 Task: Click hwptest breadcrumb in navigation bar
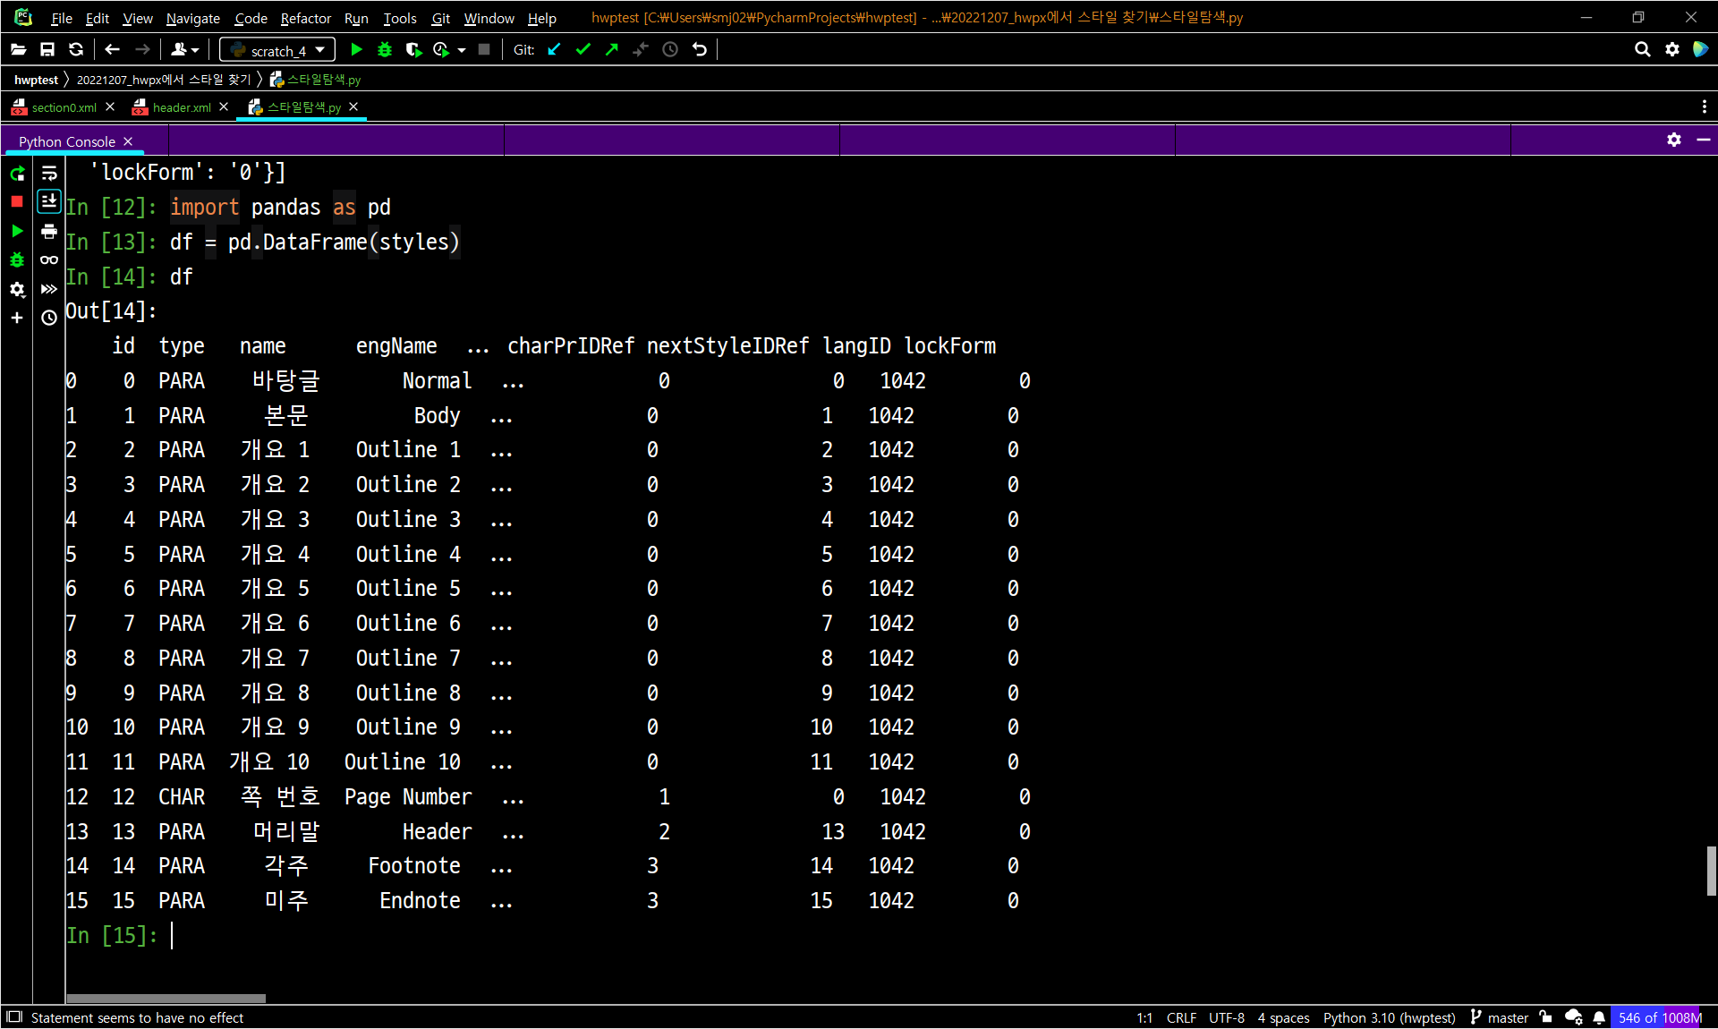pyautogui.click(x=36, y=80)
